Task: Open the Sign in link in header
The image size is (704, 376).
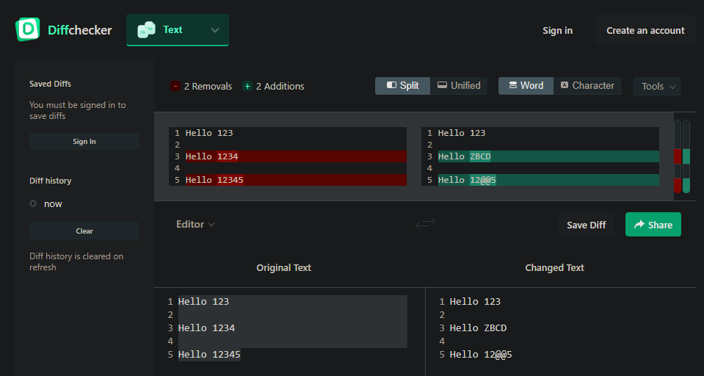Action: click(557, 30)
